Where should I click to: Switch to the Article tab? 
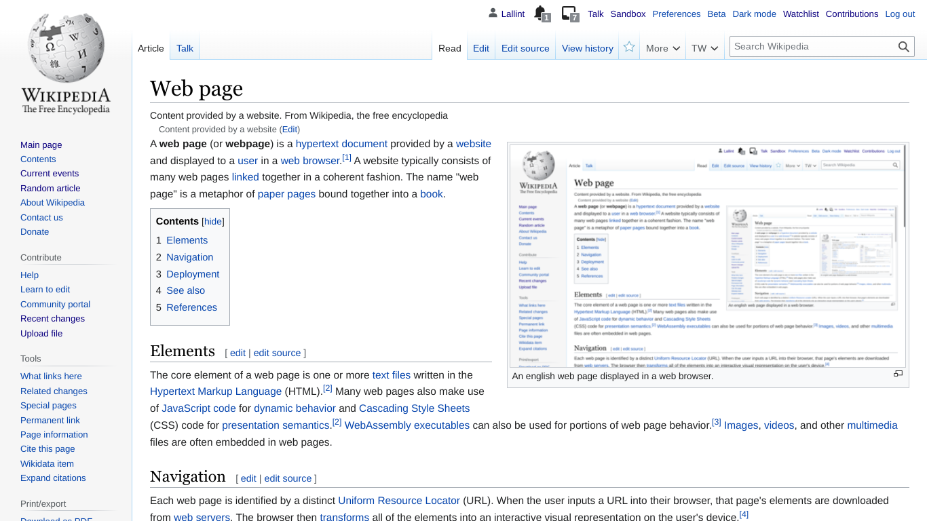click(151, 48)
